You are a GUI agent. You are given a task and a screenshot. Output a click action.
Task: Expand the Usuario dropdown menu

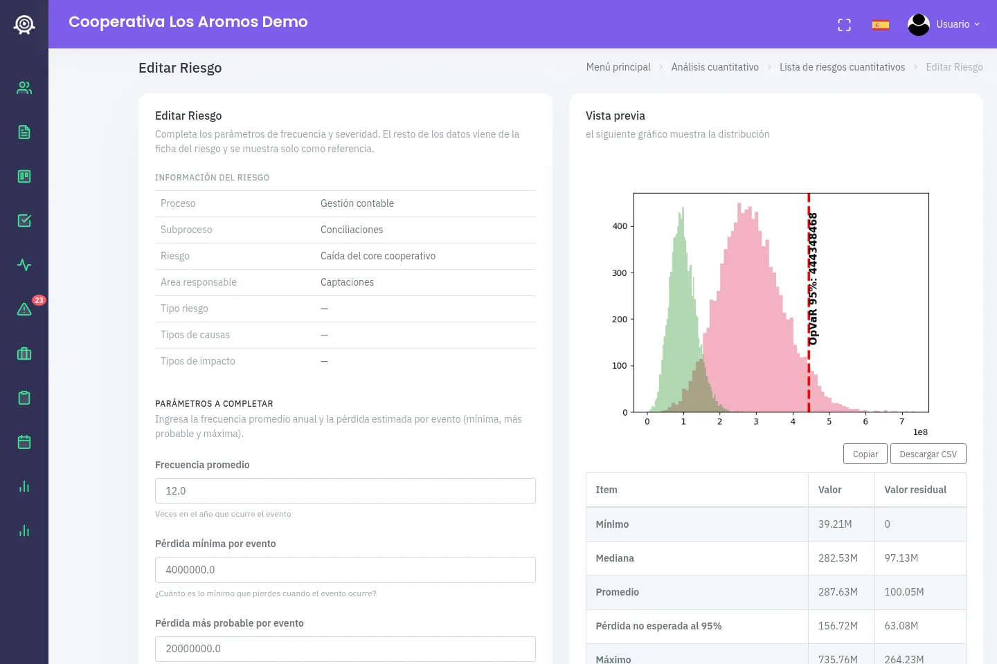(958, 24)
